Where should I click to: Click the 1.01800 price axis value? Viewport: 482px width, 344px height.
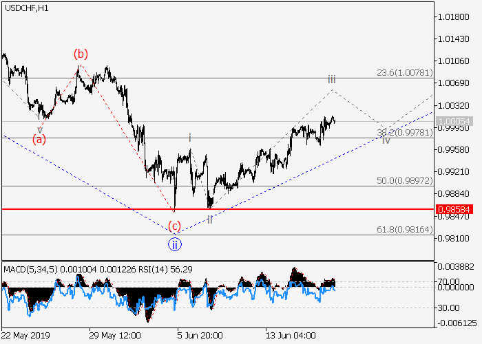454,17
